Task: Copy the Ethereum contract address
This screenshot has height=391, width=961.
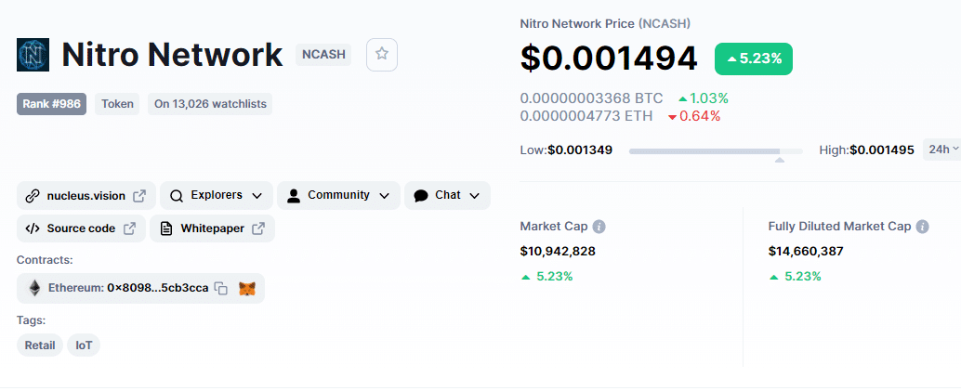Action: click(x=221, y=288)
